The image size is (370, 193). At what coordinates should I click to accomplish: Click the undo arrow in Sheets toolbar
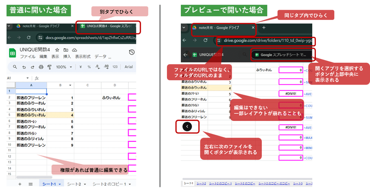(x=24, y=67)
